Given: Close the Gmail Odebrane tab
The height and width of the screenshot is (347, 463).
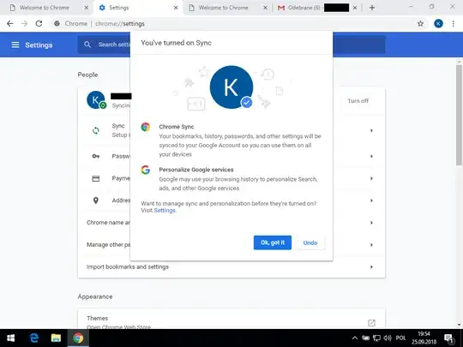Looking at the screenshot, I should tap(355, 8).
